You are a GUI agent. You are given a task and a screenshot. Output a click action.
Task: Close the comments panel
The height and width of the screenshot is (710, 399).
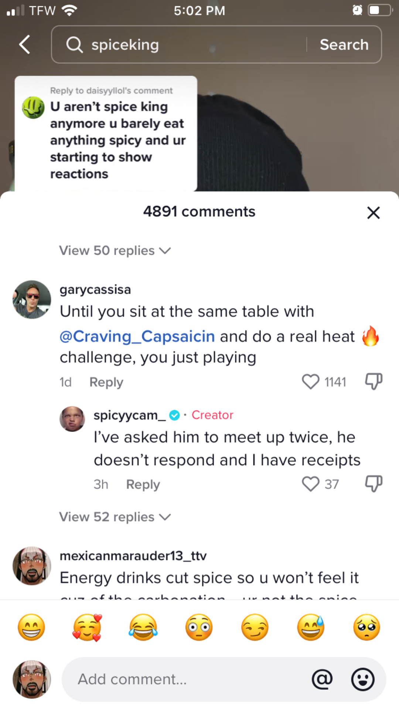coord(374,213)
